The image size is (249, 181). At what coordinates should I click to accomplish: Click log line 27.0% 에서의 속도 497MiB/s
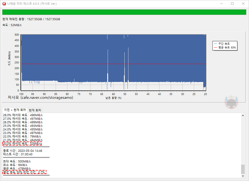point(23,119)
